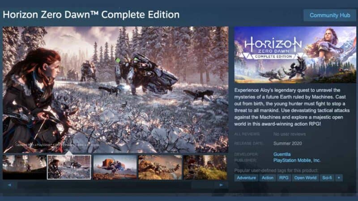Select the highlighted snowy scene thumbnail
The width and height of the screenshot is (358, 201).
tap(69, 167)
